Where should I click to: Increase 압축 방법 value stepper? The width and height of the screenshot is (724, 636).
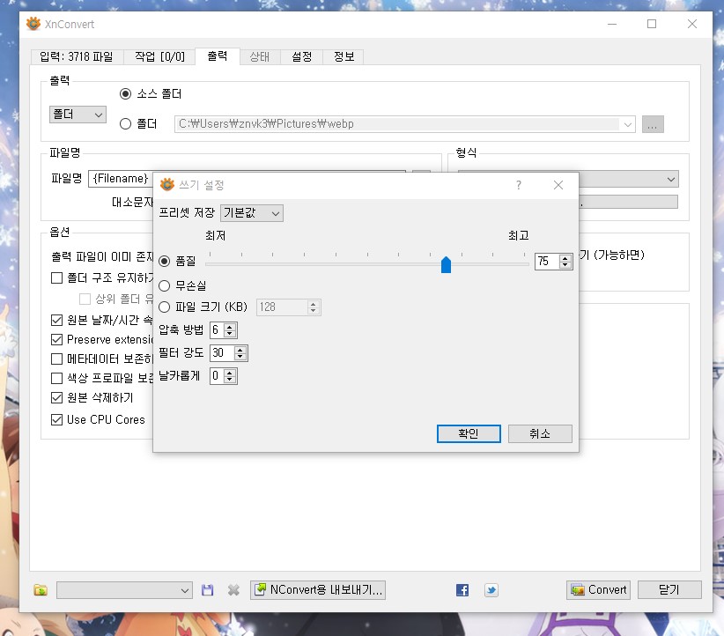(x=230, y=327)
